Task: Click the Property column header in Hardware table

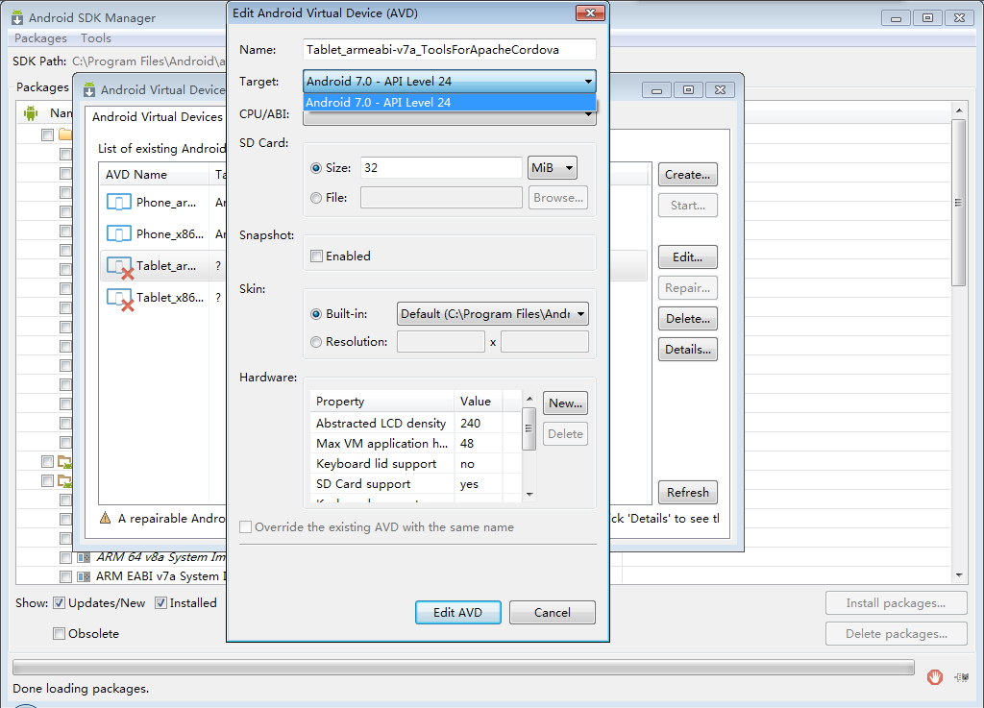Action: 382,402
